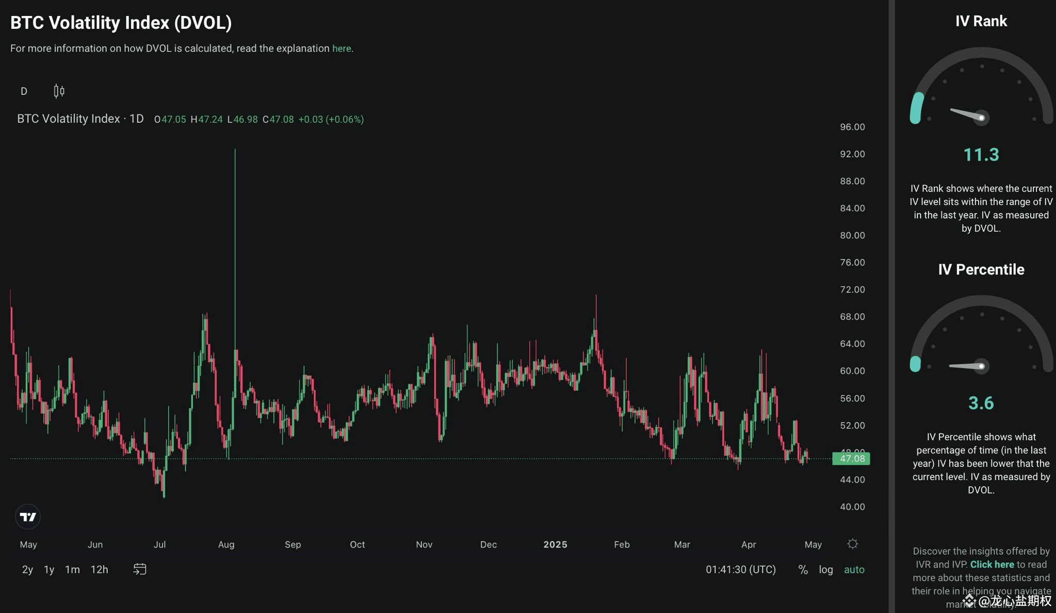Click the current UTC clock display

pyautogui.click(x=740, y=569)
